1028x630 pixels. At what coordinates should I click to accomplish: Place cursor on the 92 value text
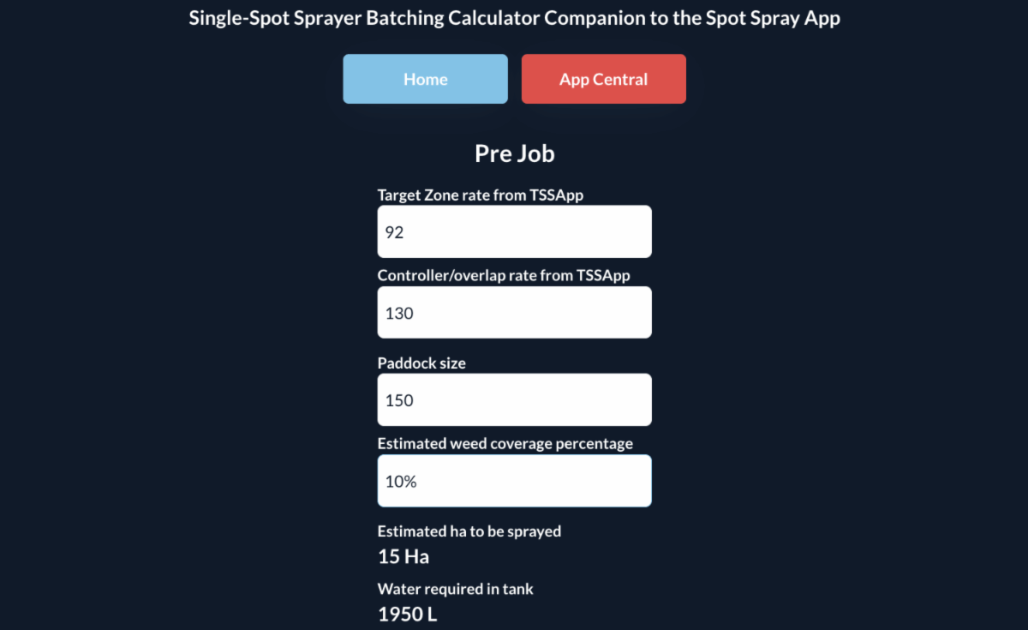[x=394, y=232]
